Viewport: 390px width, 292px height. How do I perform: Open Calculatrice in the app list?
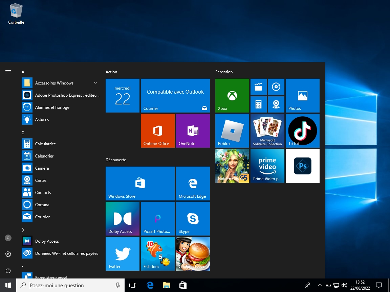61,144
